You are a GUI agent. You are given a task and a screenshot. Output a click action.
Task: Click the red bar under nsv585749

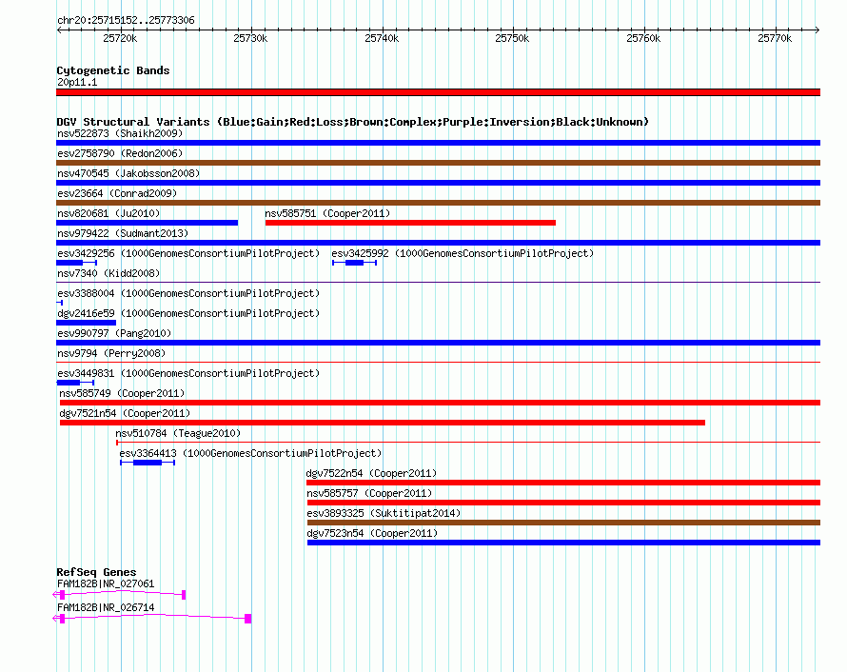(441, 403)
